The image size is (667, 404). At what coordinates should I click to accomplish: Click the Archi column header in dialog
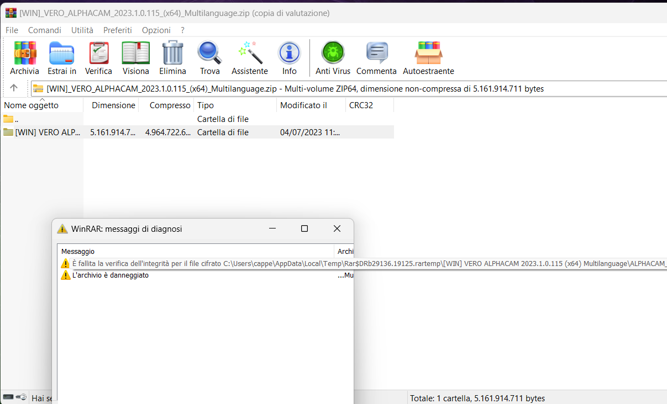tap(344, 251)
